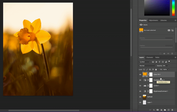Screen dimensions: 177x112
Task: Delete mask trash icon in Properties panel
Action: point(172,54)
